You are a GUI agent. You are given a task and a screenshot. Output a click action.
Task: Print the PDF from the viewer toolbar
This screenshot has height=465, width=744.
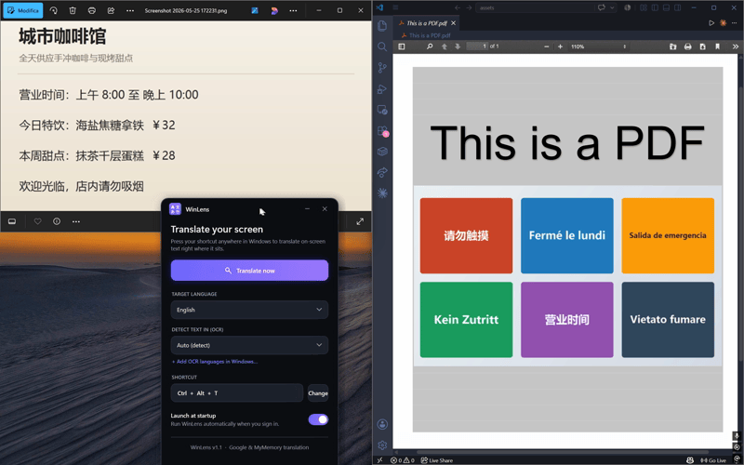[688, 46]
